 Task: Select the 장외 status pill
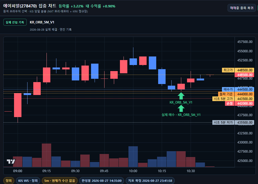tap(9, 181)
